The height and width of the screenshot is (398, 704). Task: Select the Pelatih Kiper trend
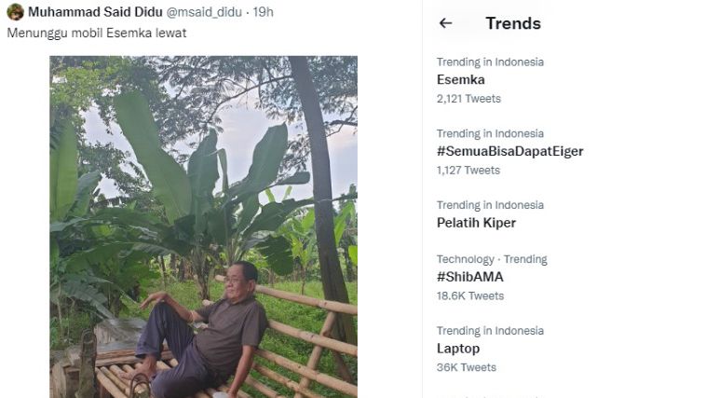(x=476, y=223)
